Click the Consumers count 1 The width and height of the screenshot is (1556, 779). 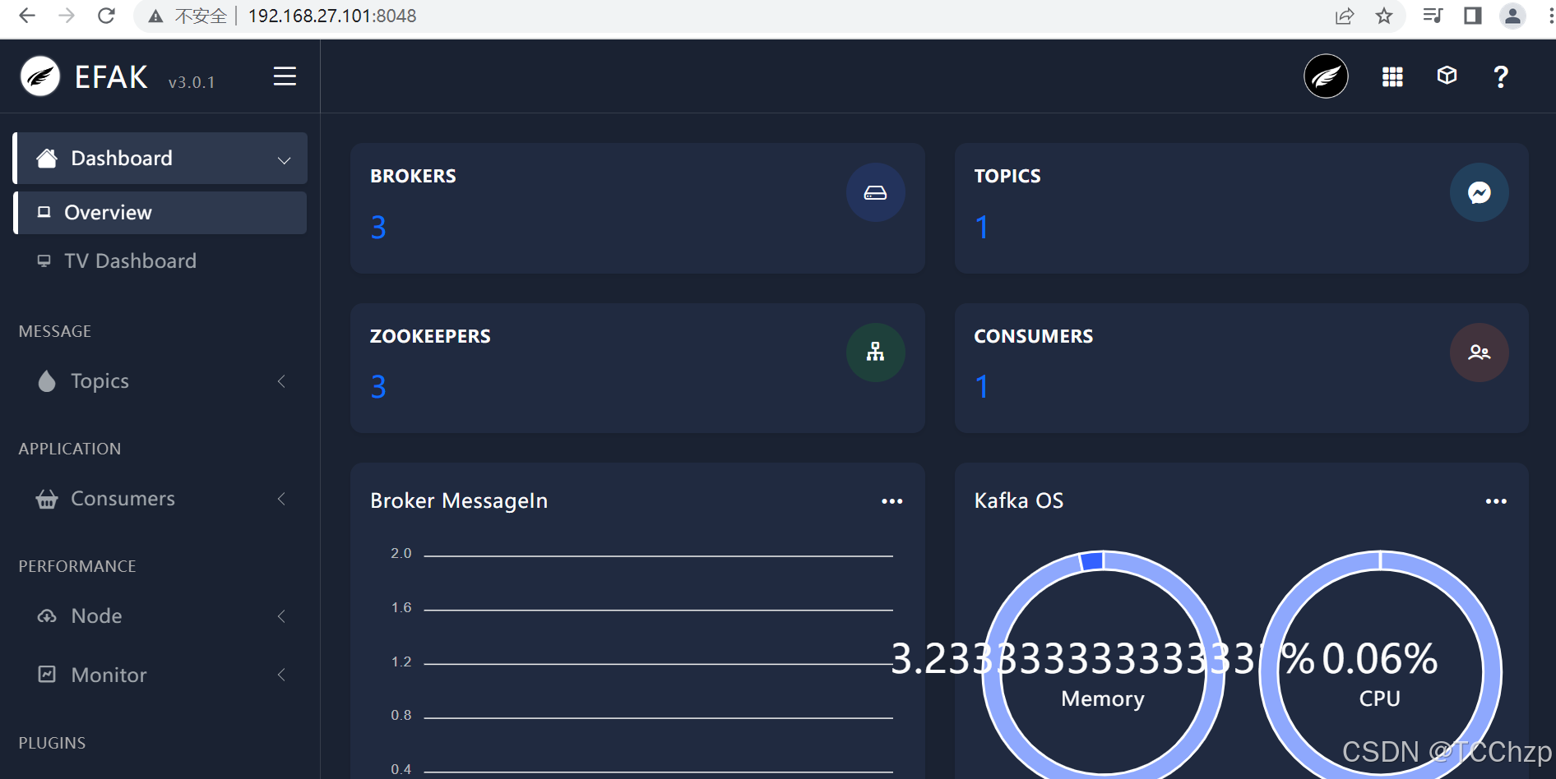pos(982,387)
